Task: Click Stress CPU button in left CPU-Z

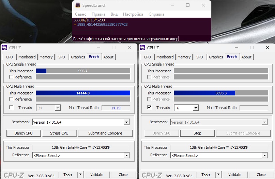Action: pos(59,133)
